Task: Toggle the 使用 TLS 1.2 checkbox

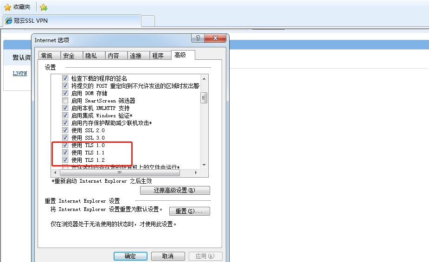Action: 65,160
